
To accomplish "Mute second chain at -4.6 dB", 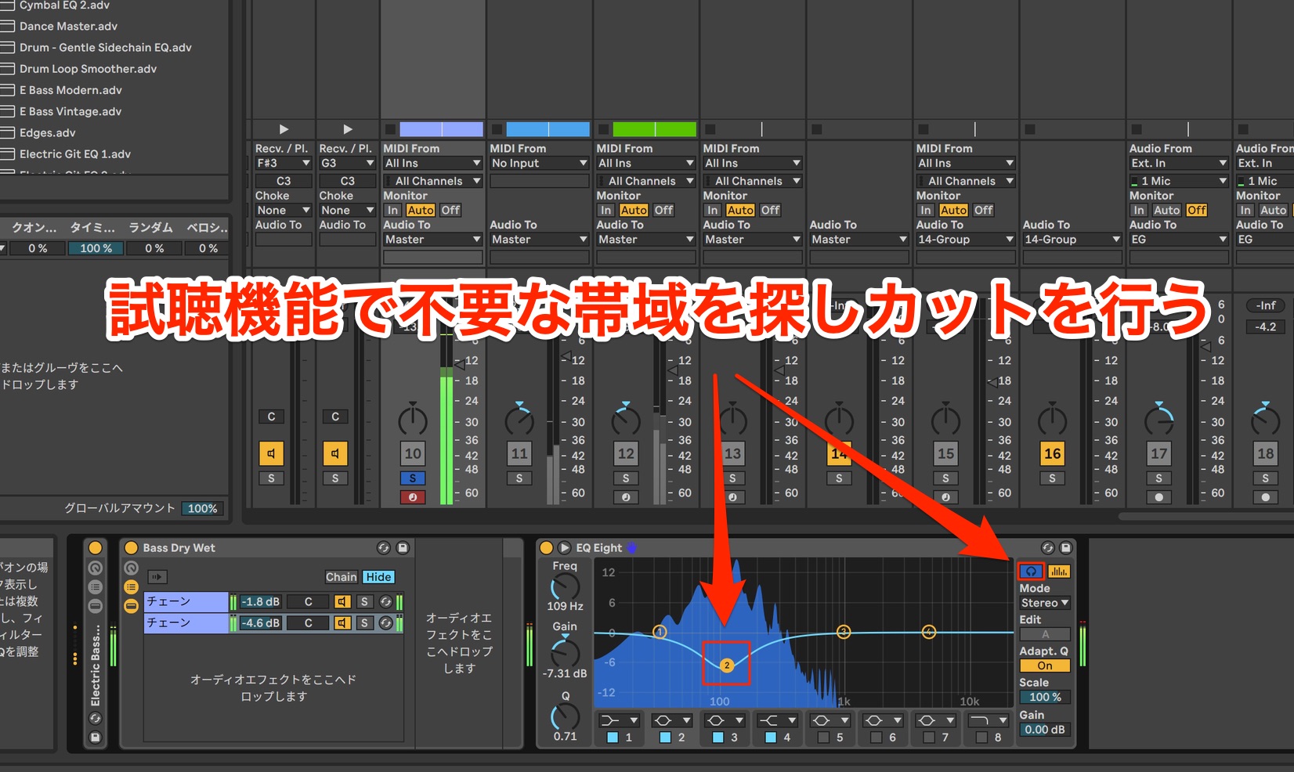I will [342, 622].
